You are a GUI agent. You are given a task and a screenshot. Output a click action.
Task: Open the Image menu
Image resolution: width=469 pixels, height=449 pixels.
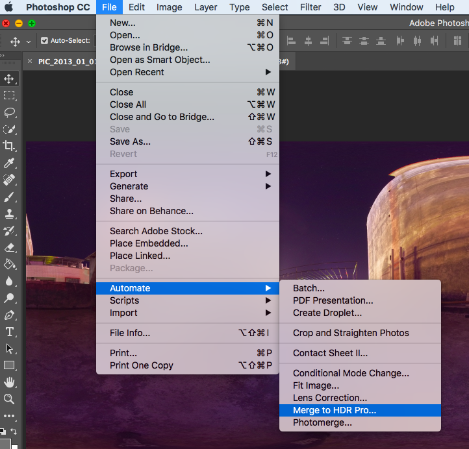pyautogui.click(x=170, y=7)
